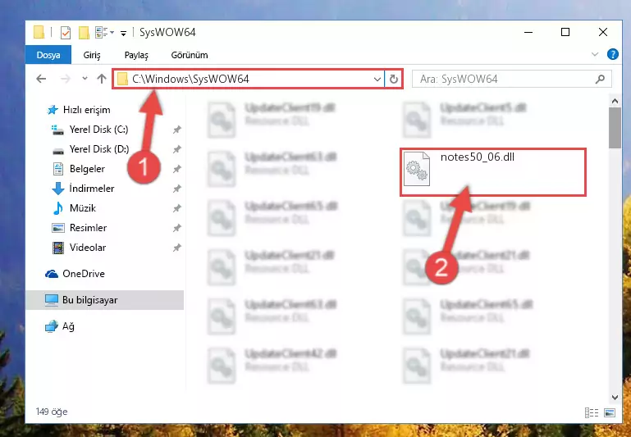Switch to details view in status bar
The width and height of the screenshot is (631, 437).
coord(591,412)
